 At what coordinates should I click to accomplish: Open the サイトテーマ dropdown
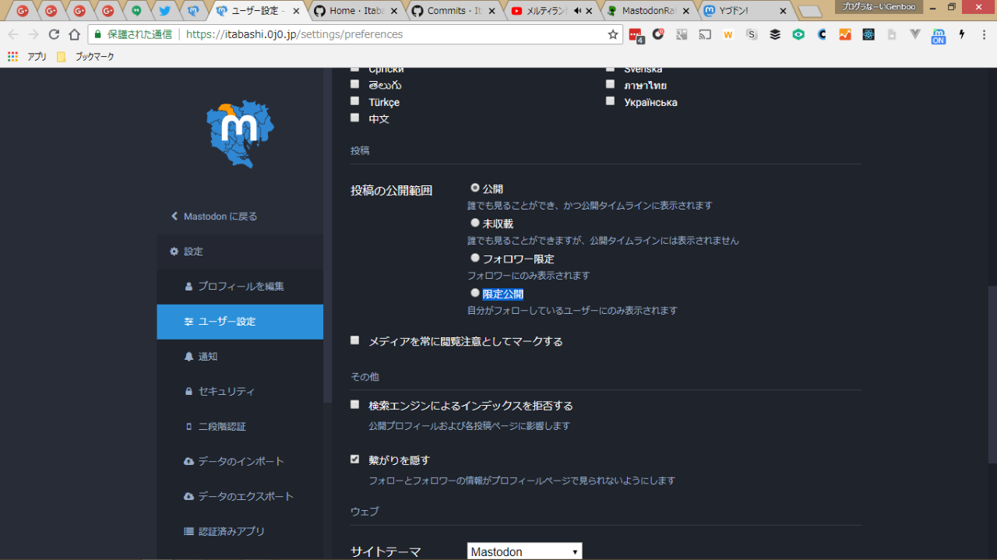(524, 551)
